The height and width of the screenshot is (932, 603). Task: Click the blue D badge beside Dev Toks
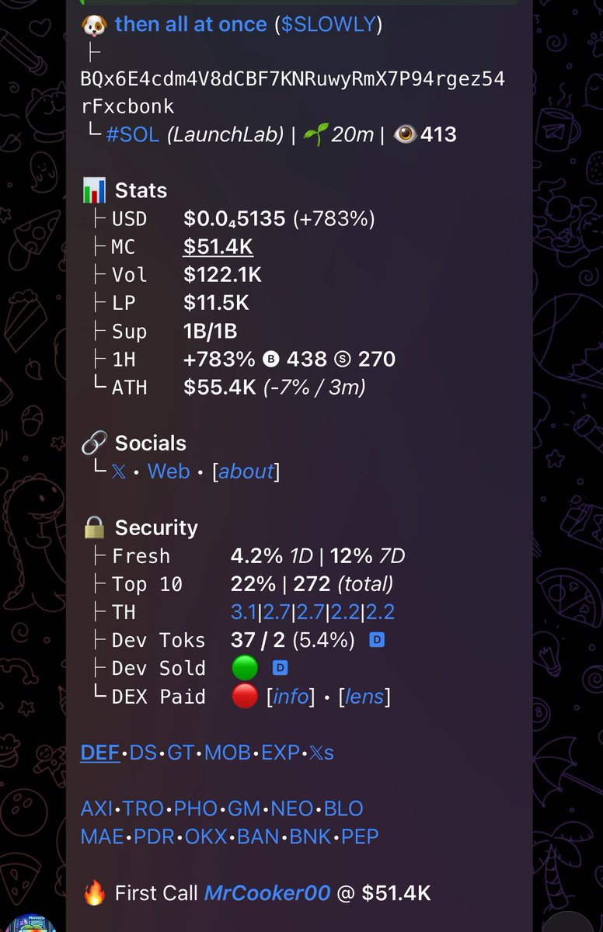(x=377, y=640)
